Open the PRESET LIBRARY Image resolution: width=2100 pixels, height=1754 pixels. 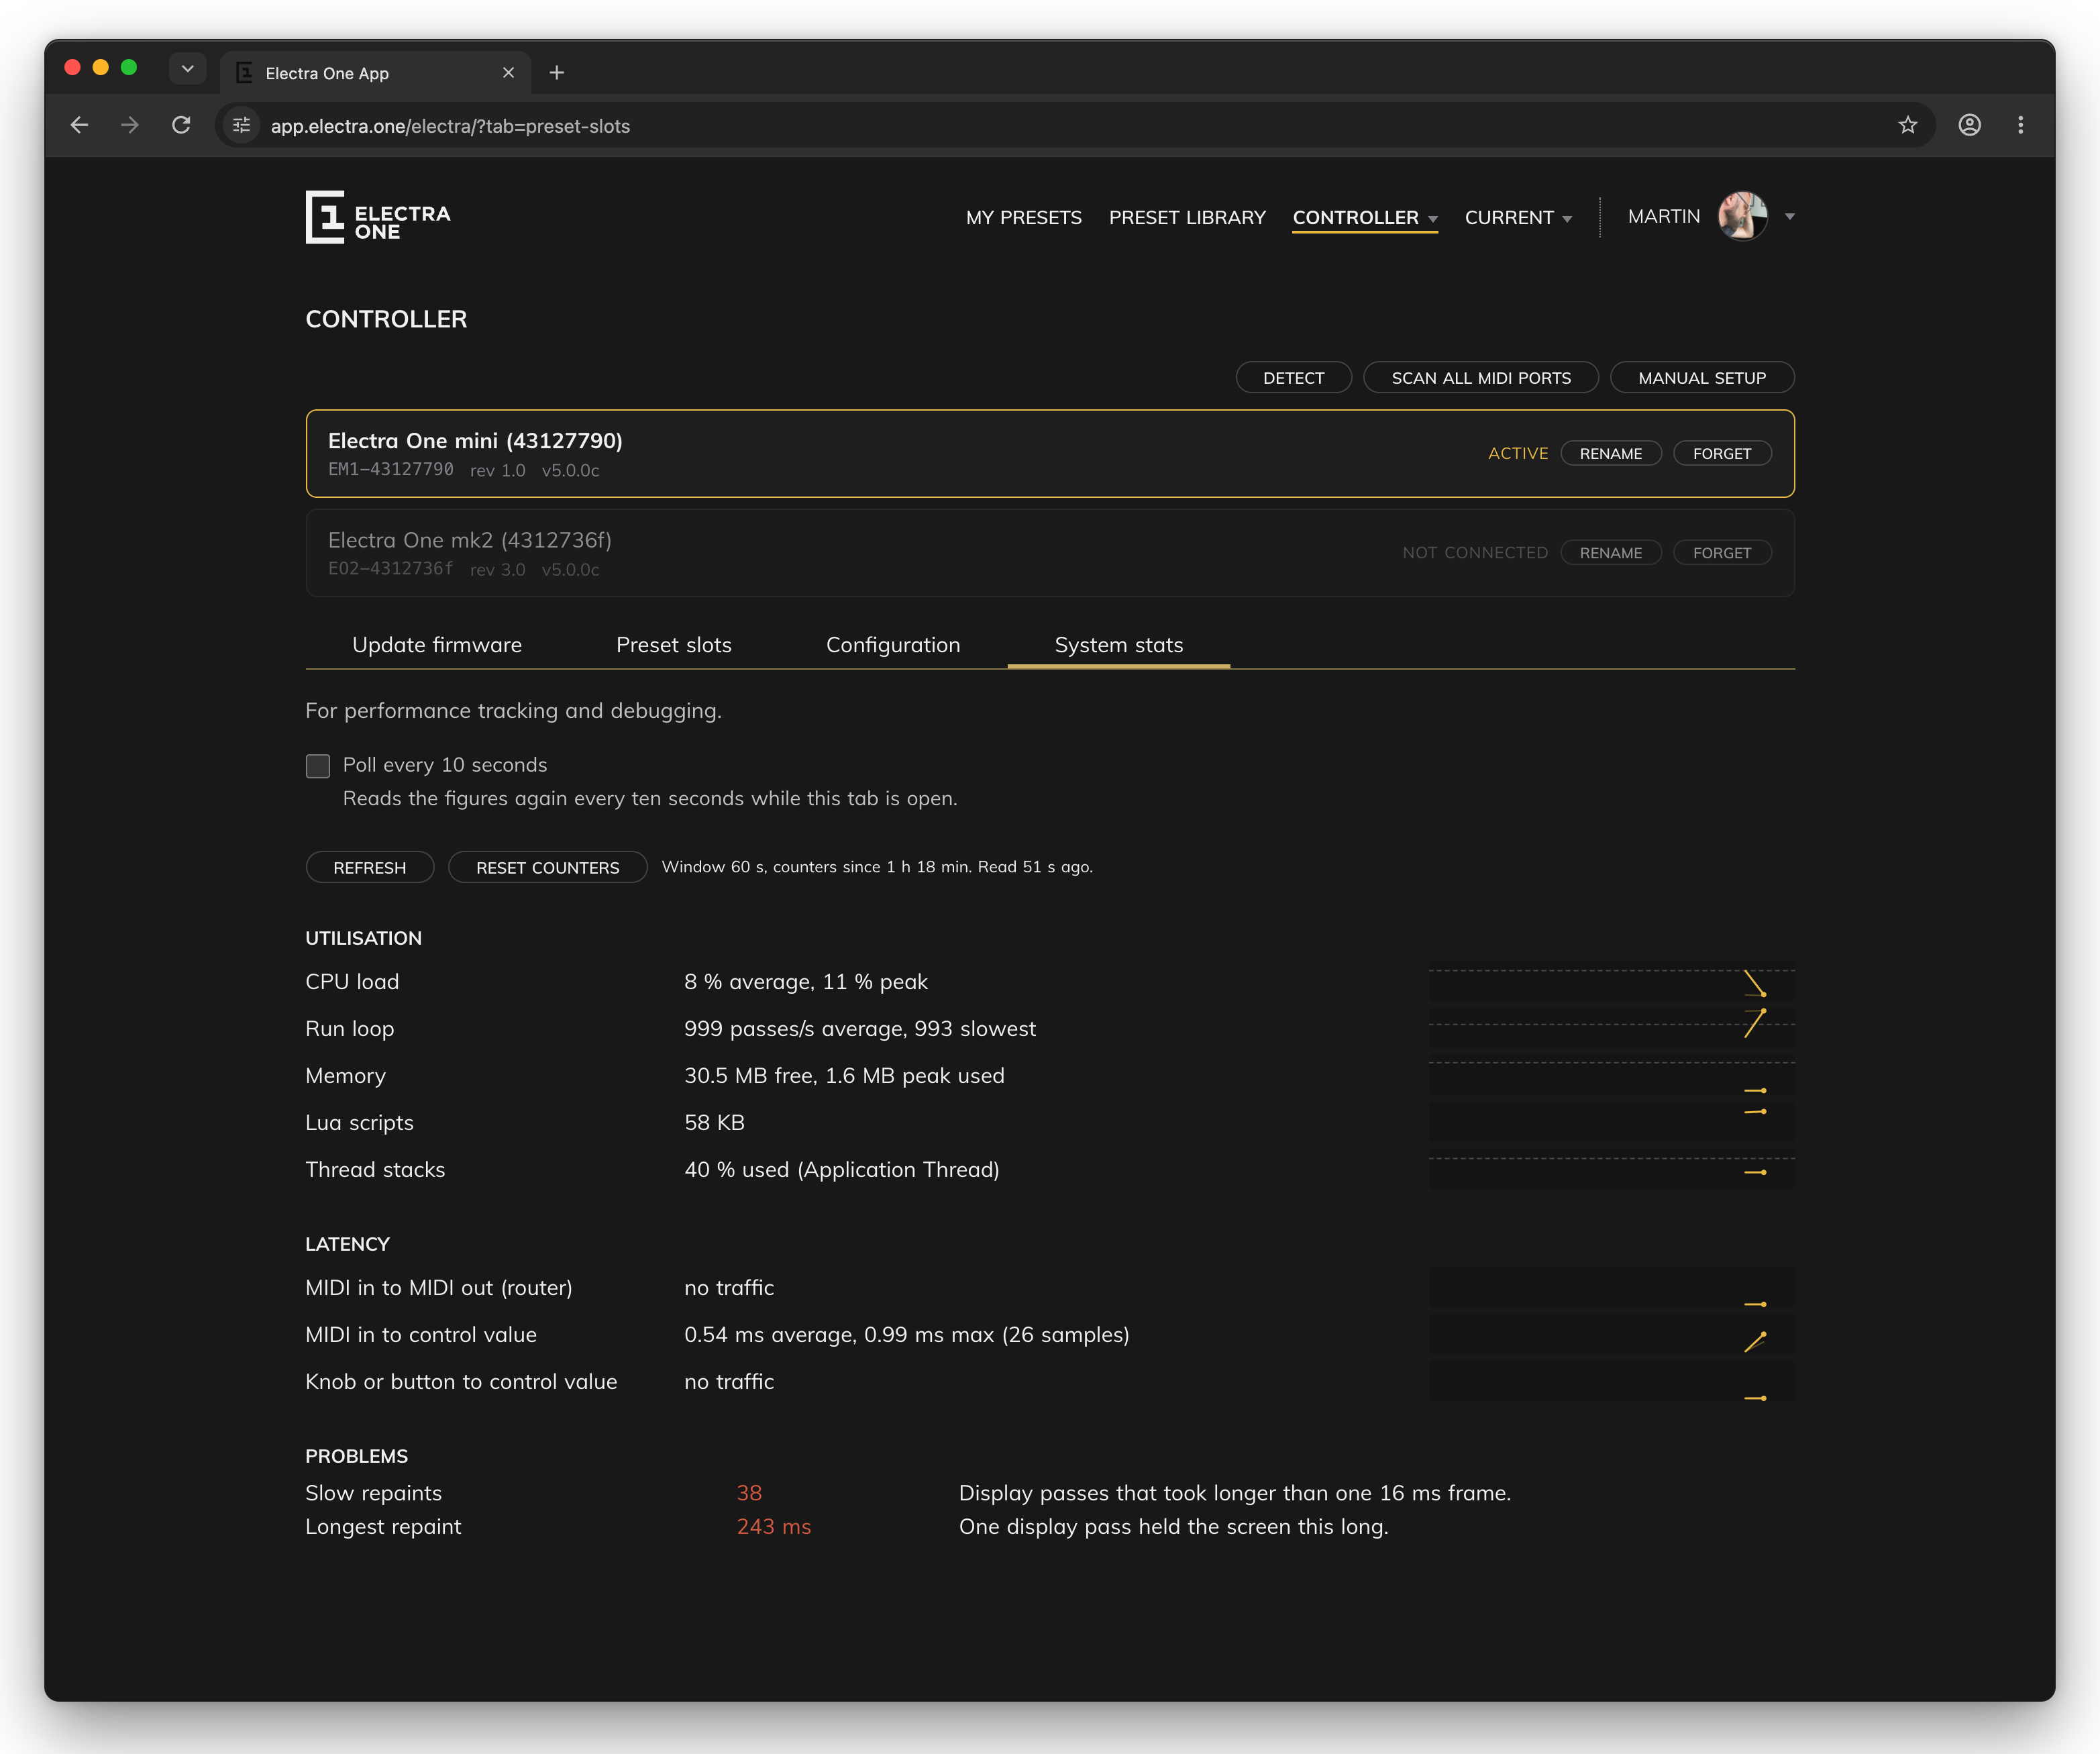click(x=1187, y=217)
